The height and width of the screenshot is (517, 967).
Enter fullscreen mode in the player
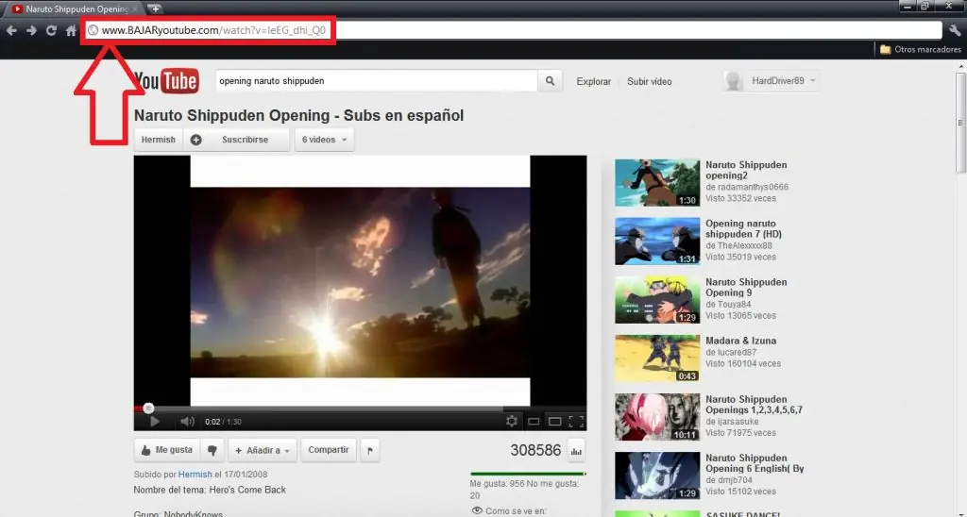tap(576, 422)
